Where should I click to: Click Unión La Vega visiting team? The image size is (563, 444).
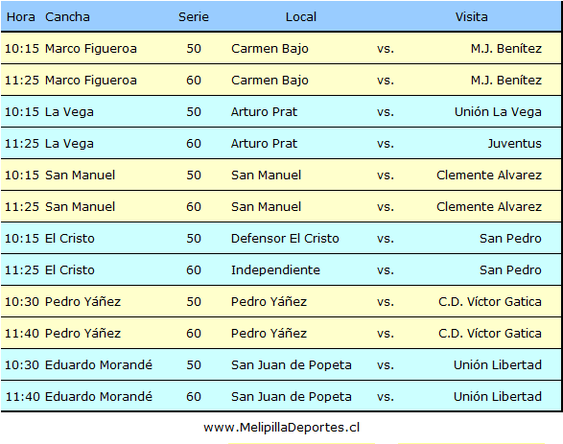[x=498, y=111]
